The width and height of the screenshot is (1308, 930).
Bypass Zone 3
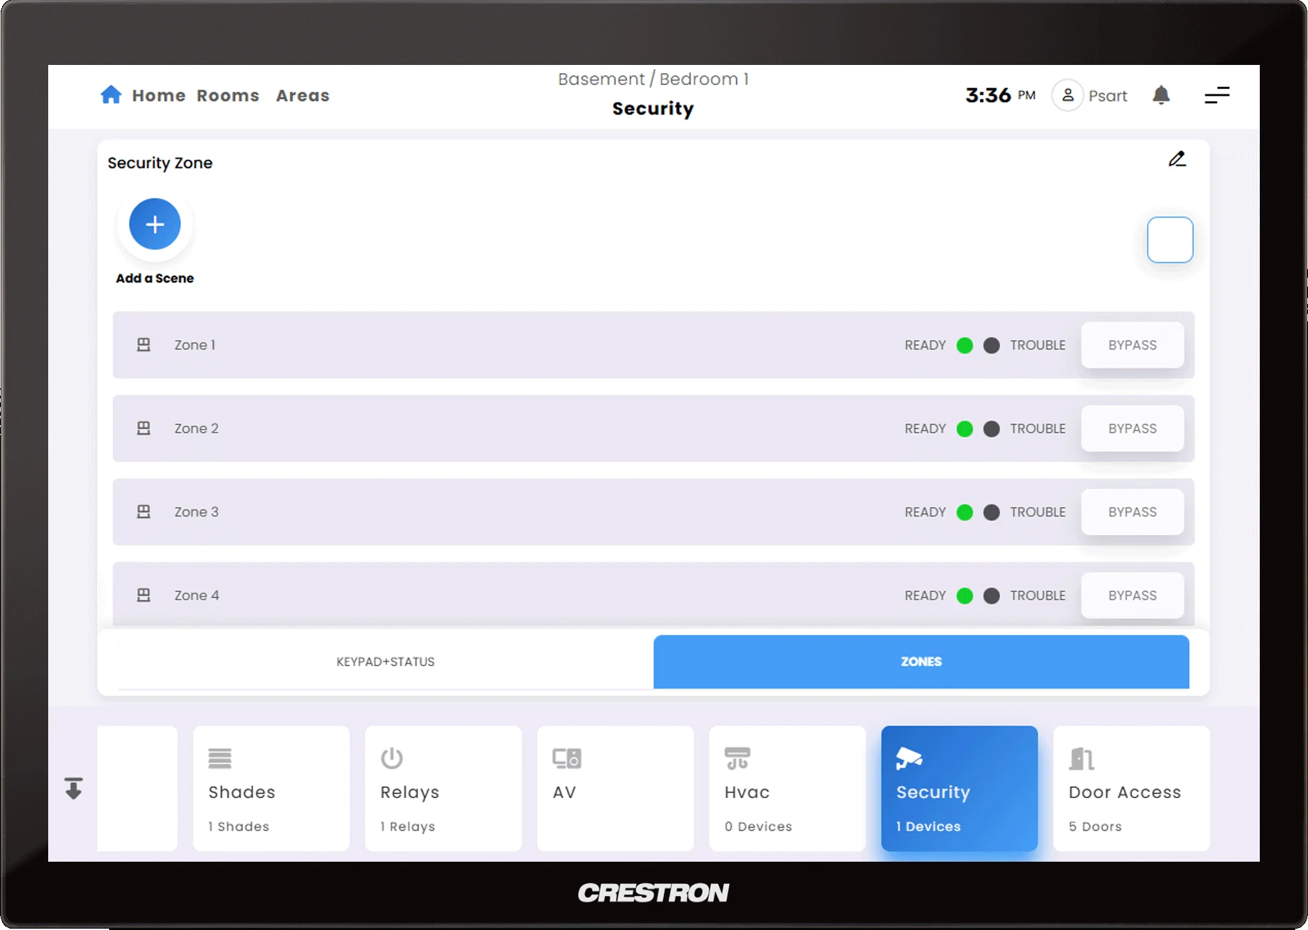point(1132,512)
